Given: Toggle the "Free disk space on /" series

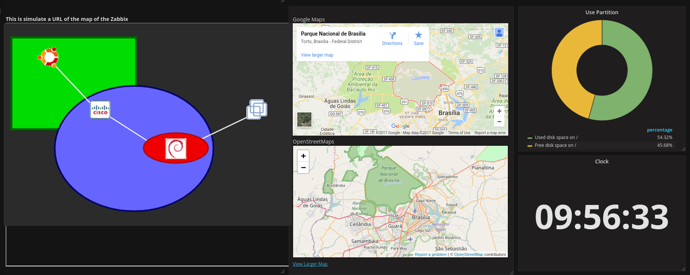Looking at the screenshot, I should pos(555,145).
